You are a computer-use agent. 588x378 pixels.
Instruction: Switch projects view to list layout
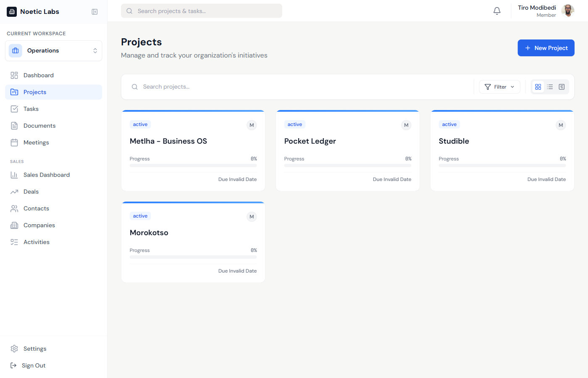click(x=550, y=87)
